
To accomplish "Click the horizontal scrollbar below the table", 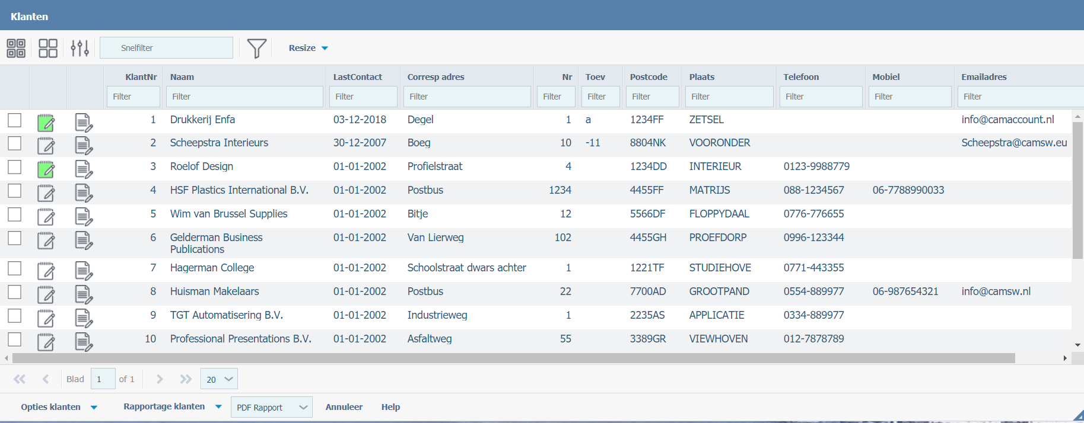I will tap(513, 358).
